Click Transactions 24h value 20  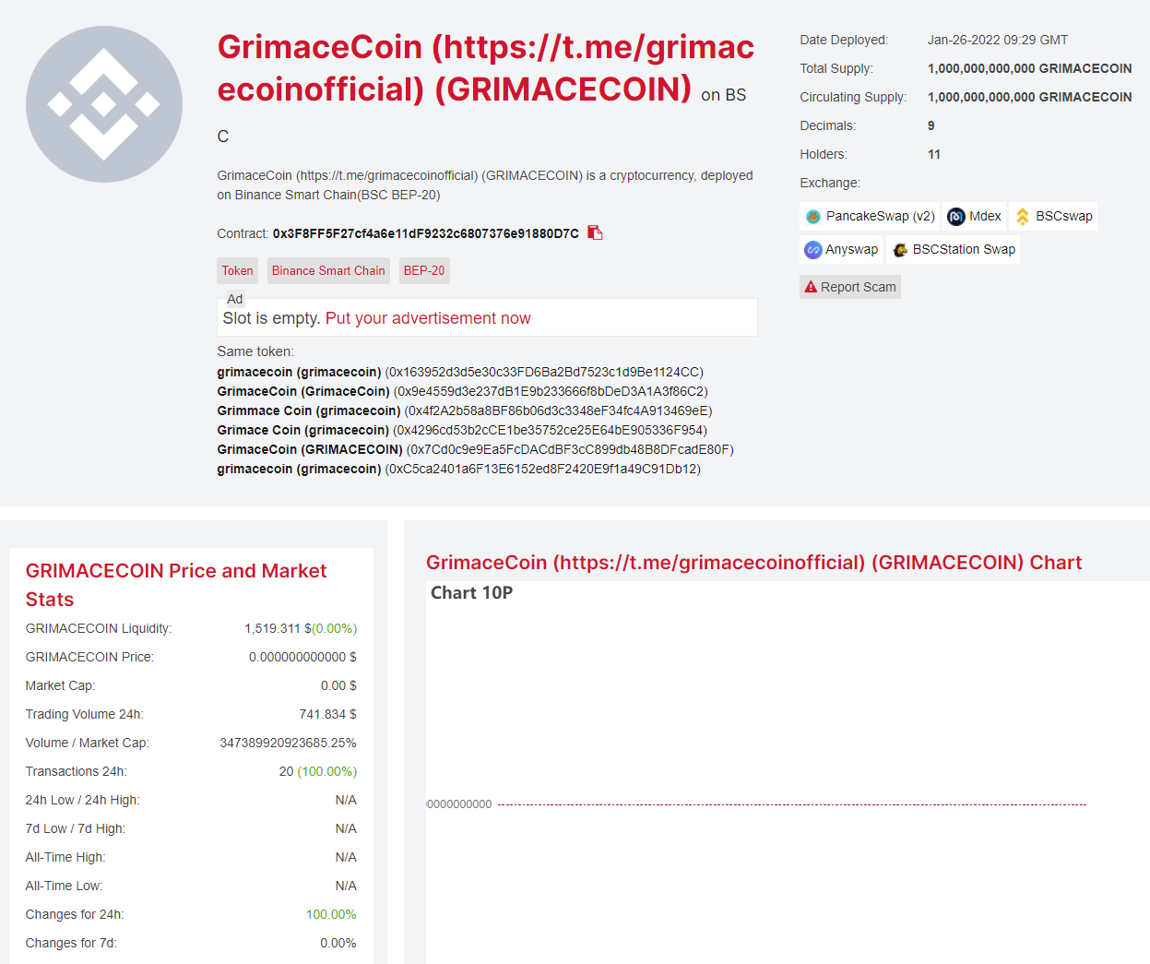point(287,771)
